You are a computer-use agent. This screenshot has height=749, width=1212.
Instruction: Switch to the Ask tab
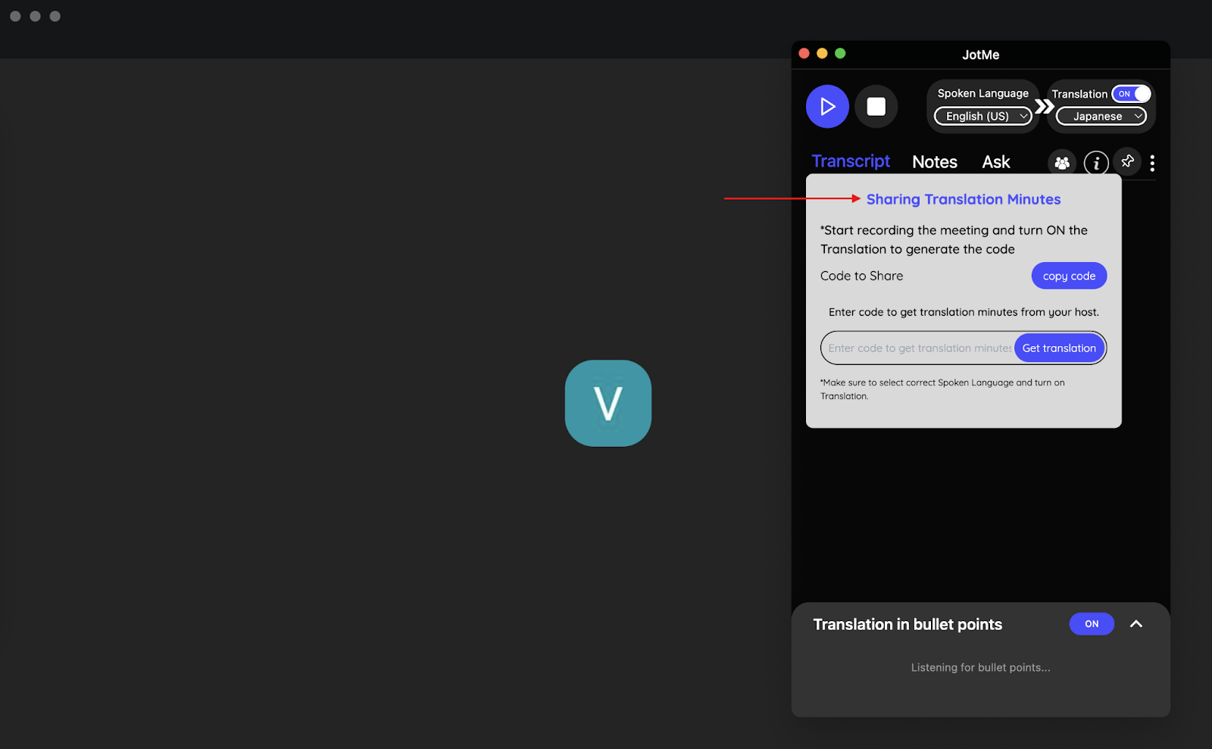[x=996, y=162]
